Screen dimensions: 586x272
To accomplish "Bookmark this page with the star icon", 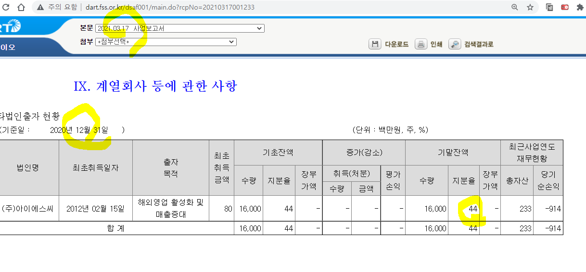I will 530,7.
